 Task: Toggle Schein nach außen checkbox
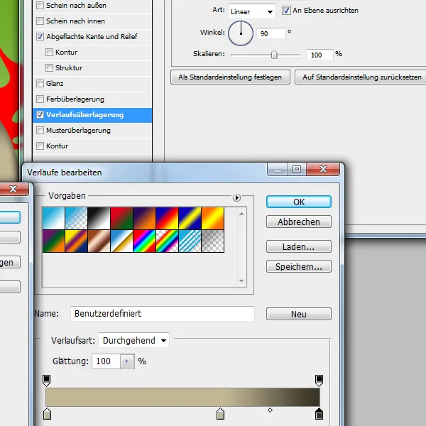(40, 5)
